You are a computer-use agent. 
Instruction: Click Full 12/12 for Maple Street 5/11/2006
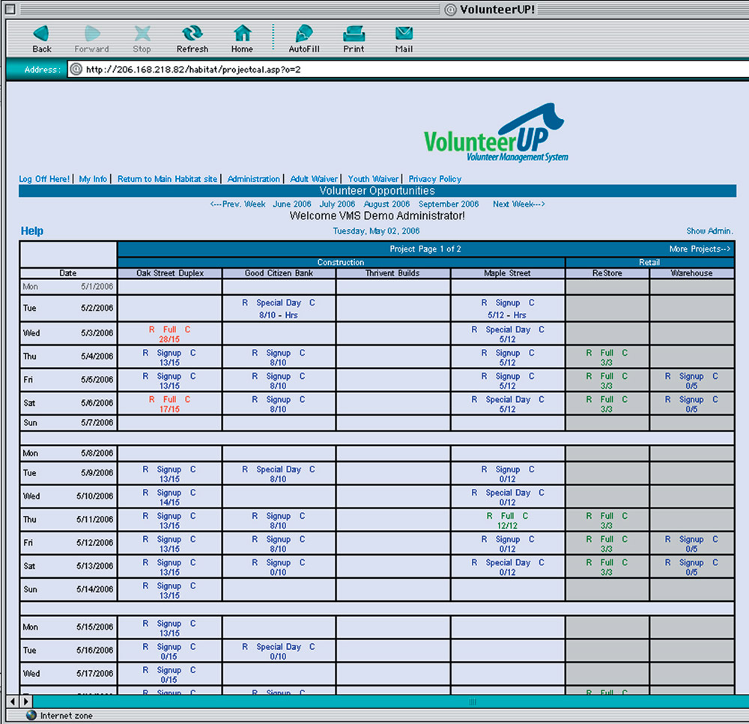(507, 516)
